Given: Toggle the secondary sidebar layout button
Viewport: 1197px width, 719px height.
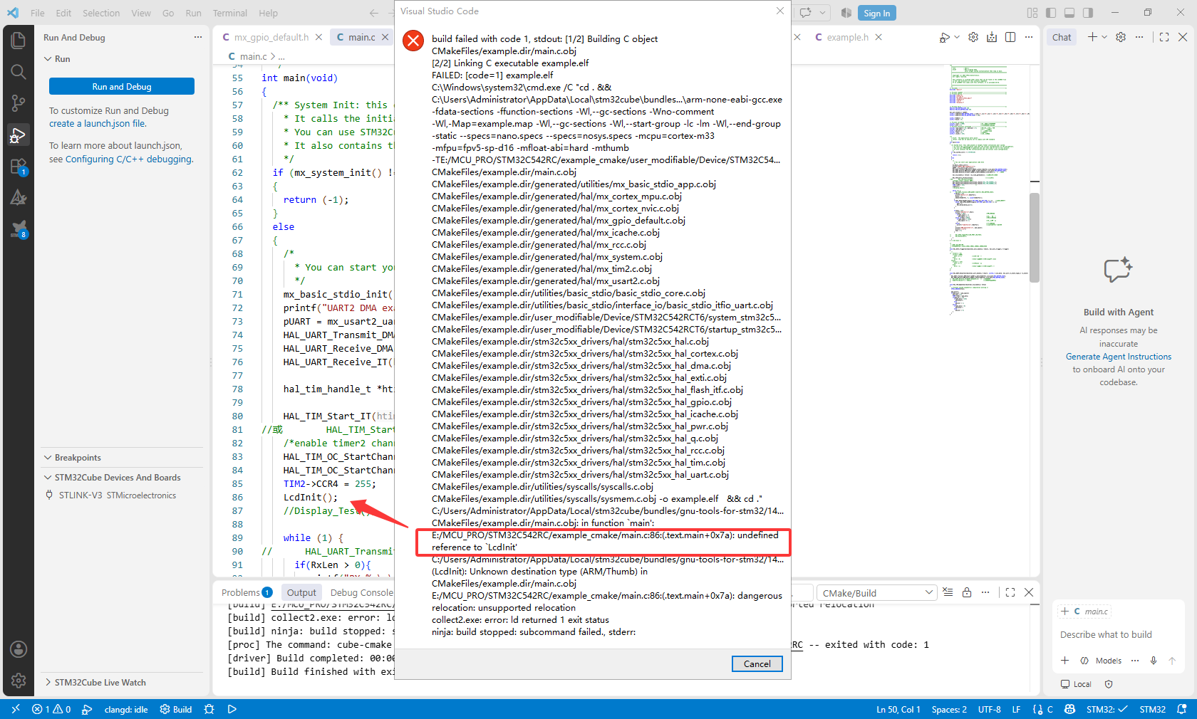Looking at the screenshot, I should [1088, 13].
